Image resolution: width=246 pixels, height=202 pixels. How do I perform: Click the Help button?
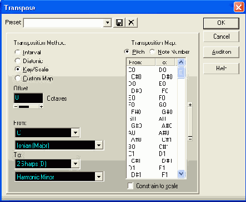click(221, 69)
